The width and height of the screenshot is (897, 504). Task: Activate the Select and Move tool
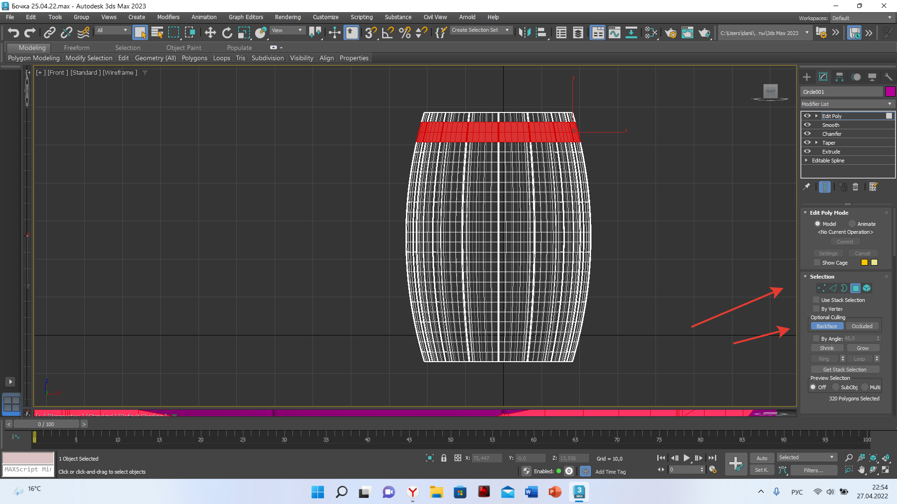pyautogui.click(x=210, y=33)
